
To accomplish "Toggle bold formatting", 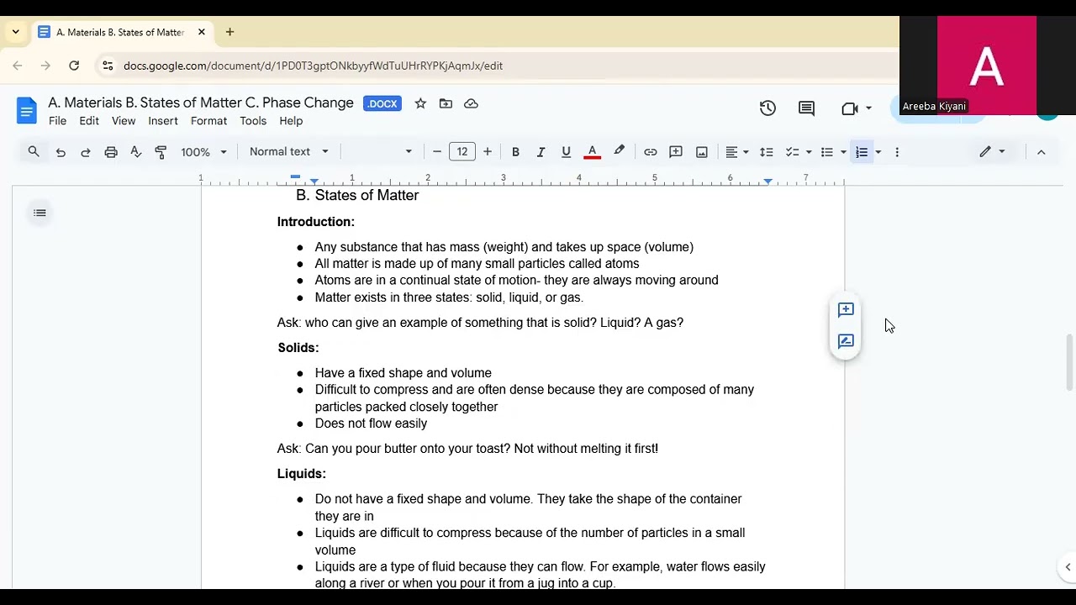I will point(515,152).
